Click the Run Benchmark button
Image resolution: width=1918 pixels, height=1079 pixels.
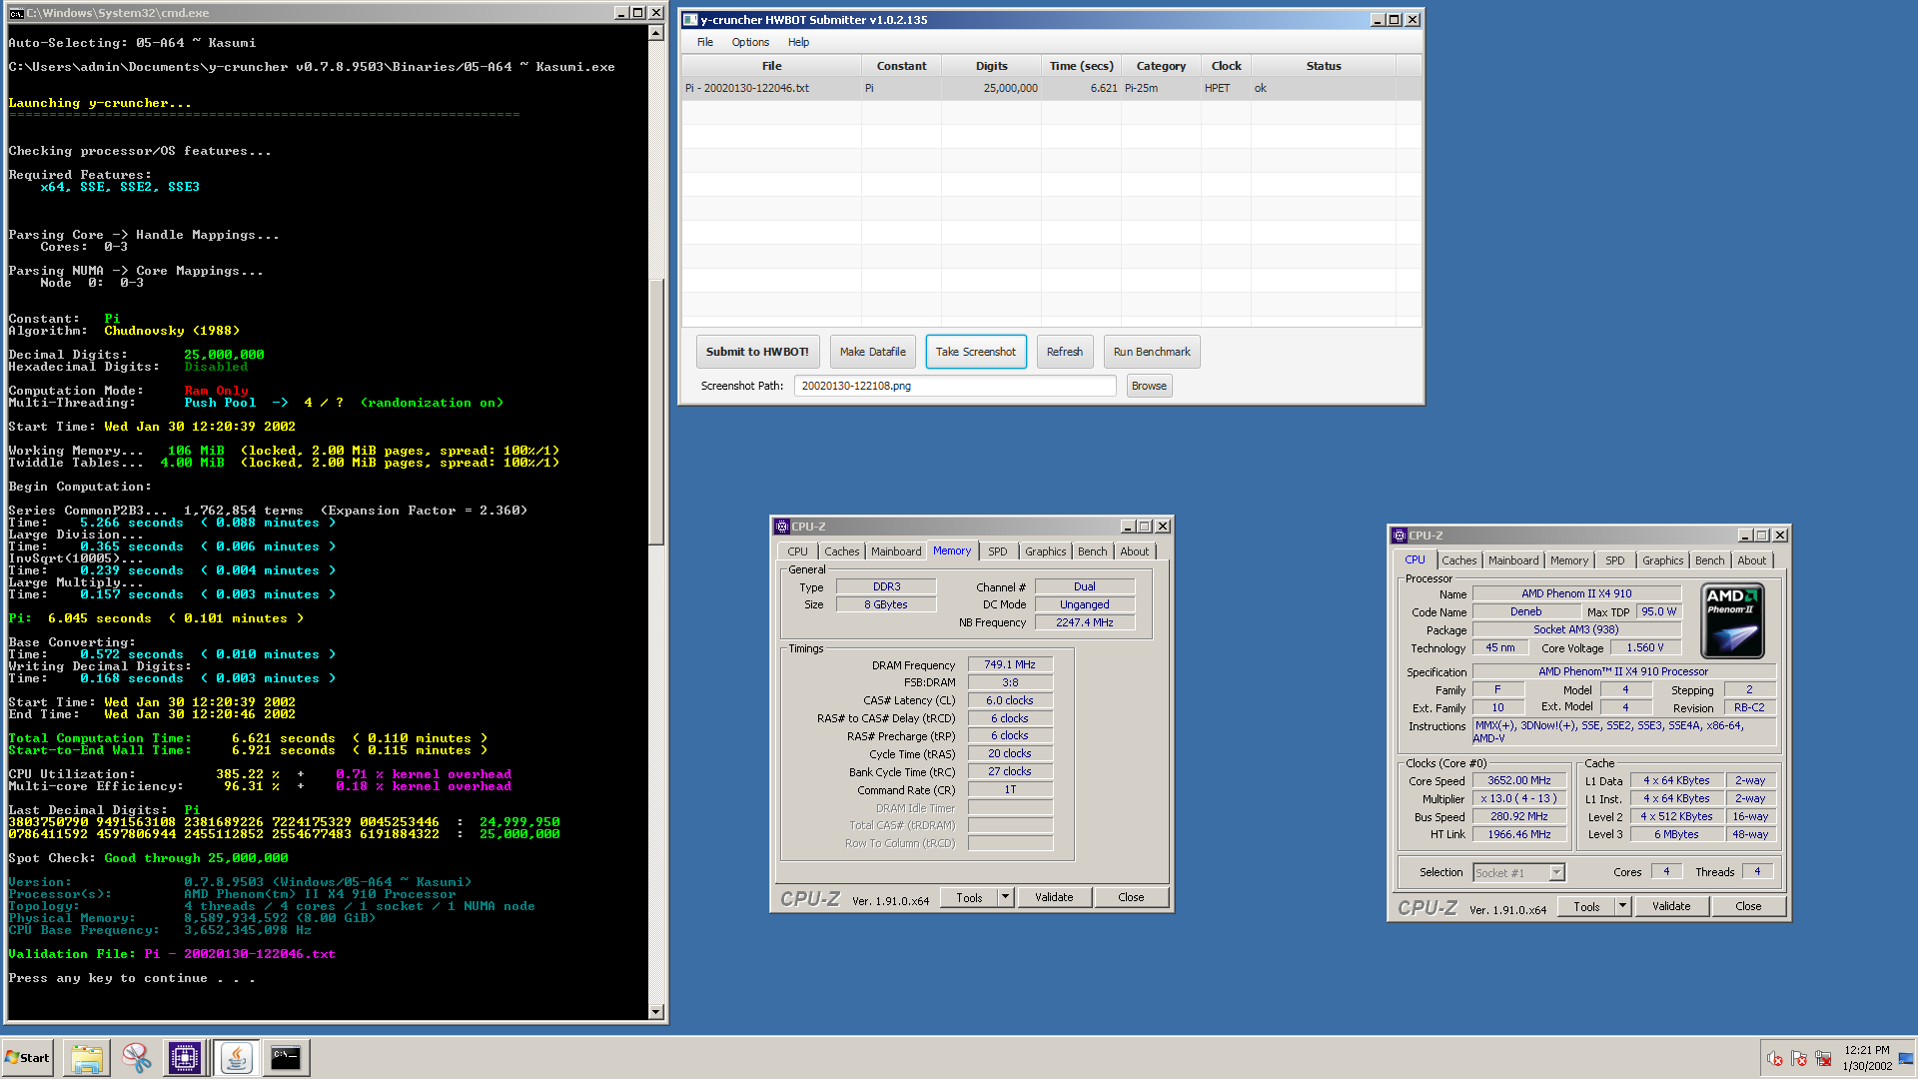click(1152, 352)
